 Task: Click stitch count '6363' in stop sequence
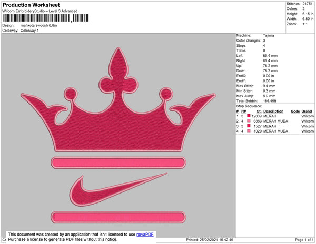pos(258,121)
